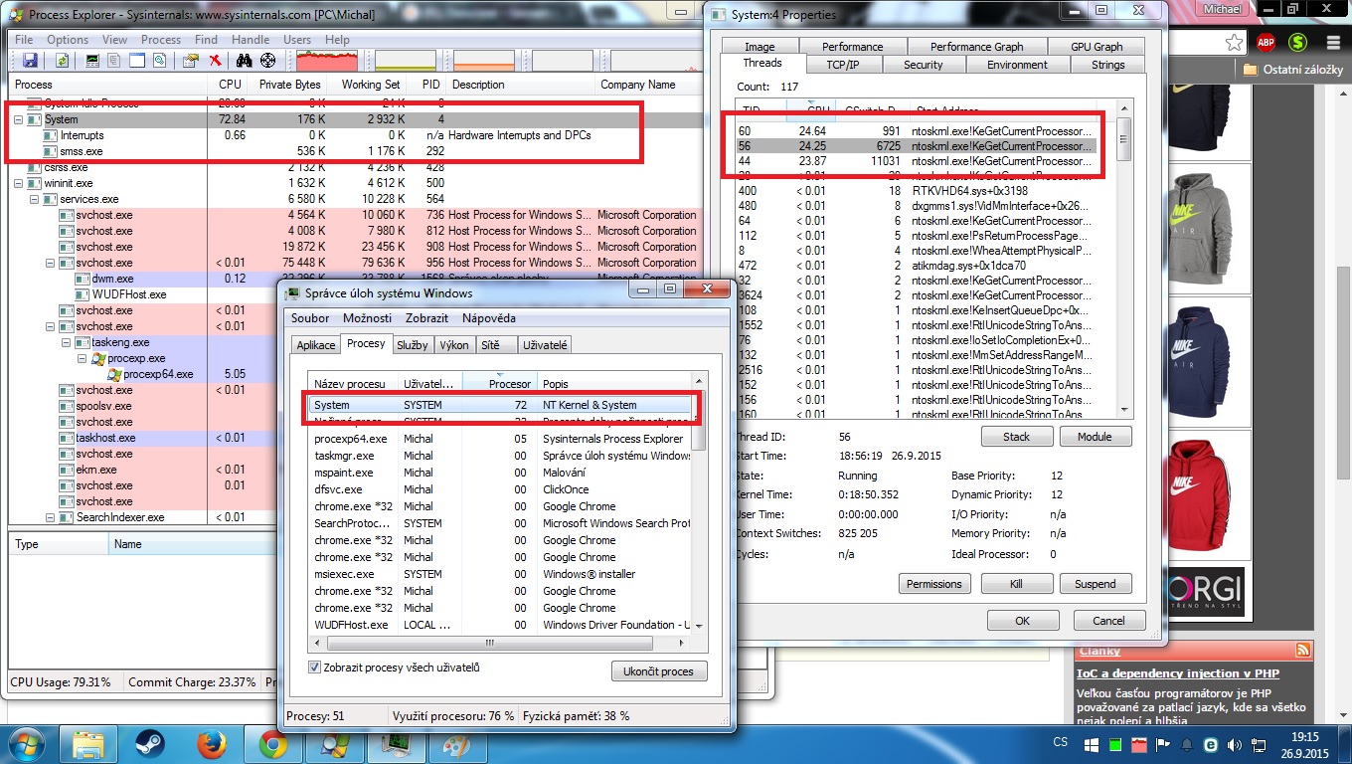Open the Windows Start menu orb
Viewport: 1352px width, 764px height.
(24, 744)
